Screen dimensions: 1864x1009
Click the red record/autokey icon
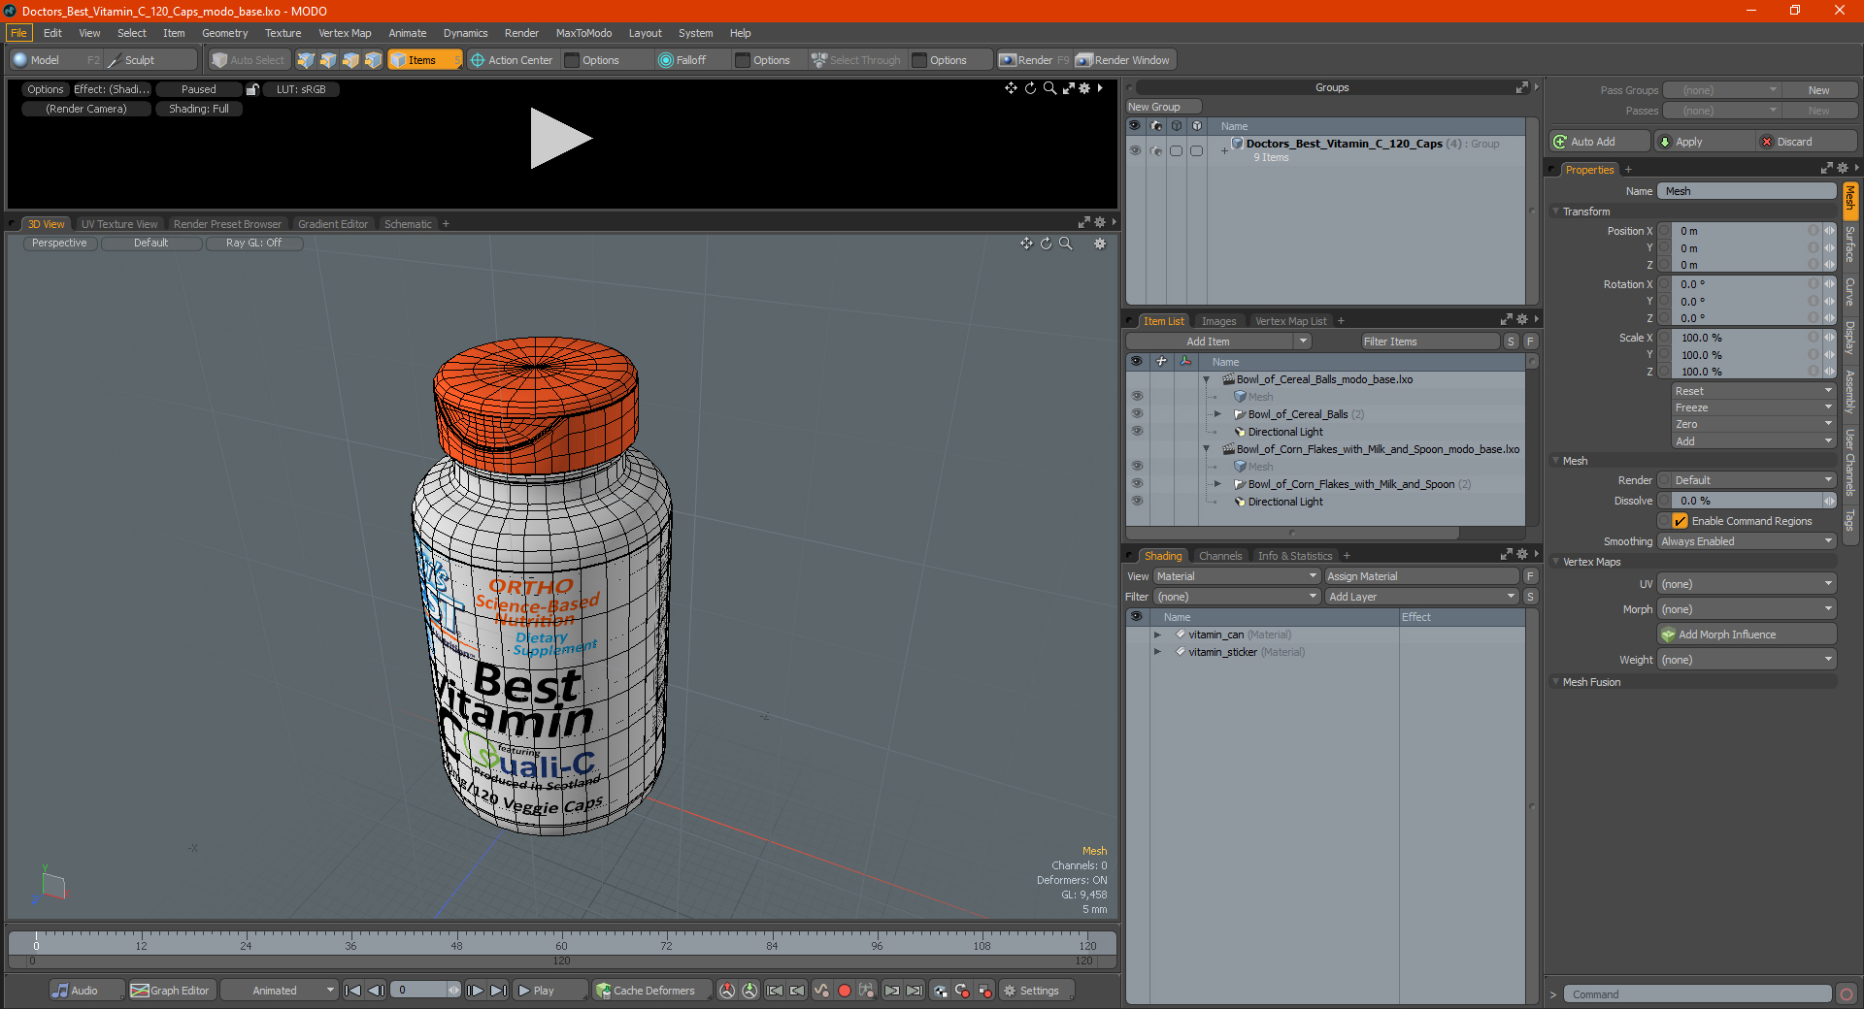845,991
